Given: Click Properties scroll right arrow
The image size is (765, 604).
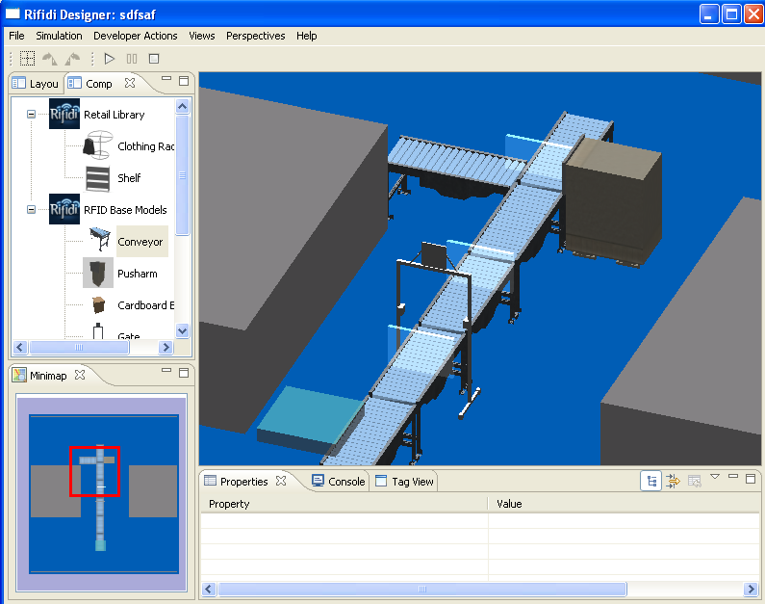Looking at the screenshot, I should (x=751, y=589).
